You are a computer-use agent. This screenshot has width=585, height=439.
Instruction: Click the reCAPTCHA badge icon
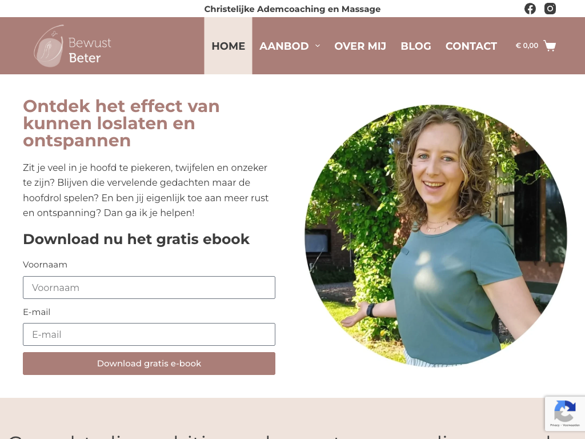pos(565,410)
